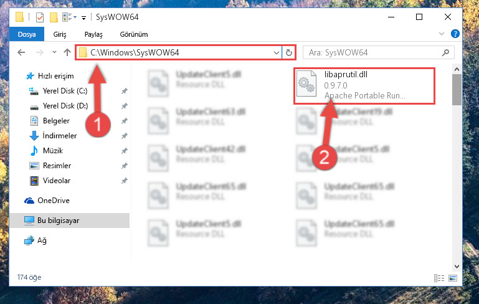Toggle the pin beside Yerel Disk (C:)
Screen dimensions: 479x304
coord(124,91)
